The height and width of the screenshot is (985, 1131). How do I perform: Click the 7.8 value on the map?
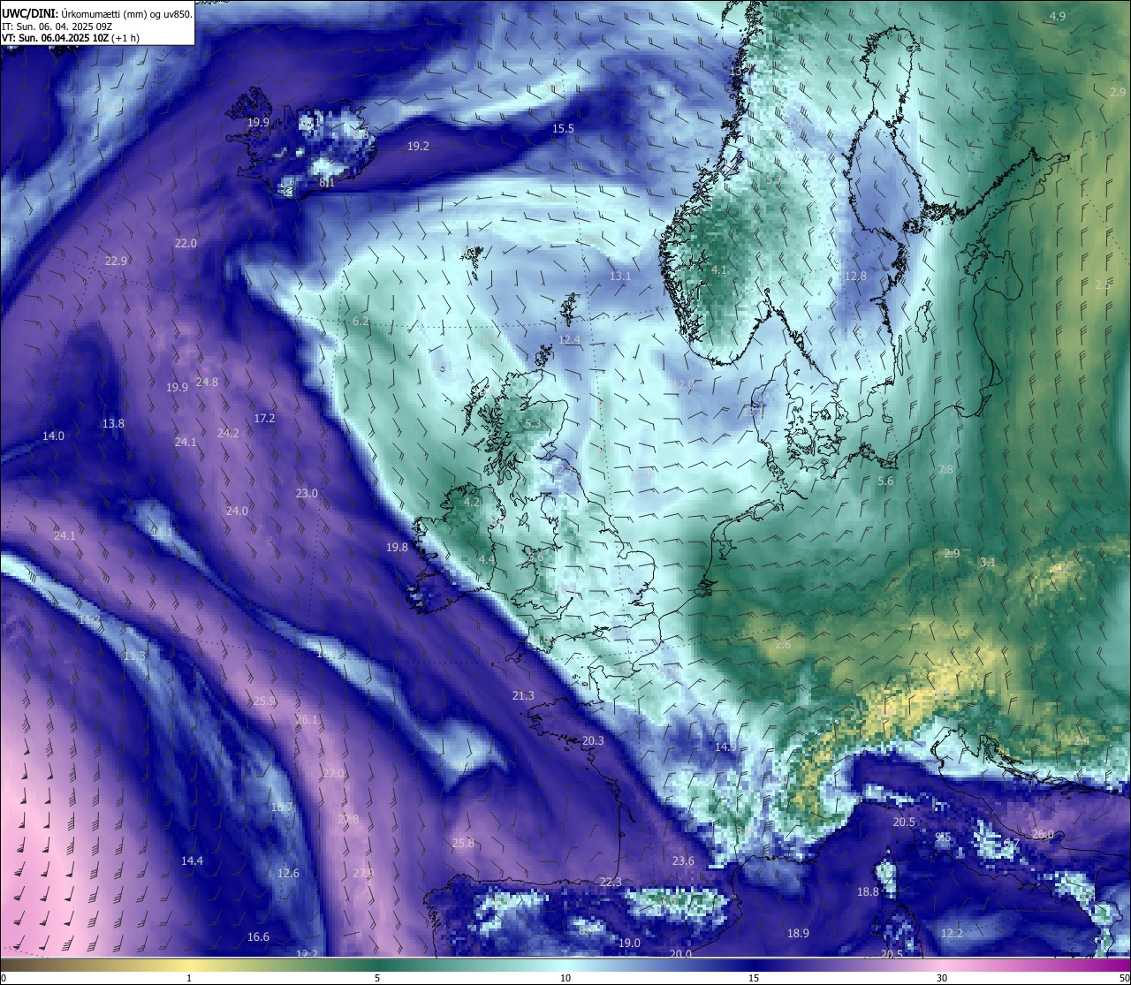[945, 470]
